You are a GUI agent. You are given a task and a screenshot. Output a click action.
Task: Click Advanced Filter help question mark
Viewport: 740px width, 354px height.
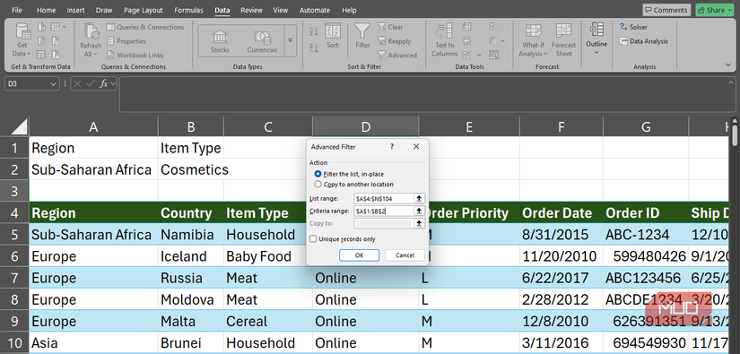click(392, 147)
